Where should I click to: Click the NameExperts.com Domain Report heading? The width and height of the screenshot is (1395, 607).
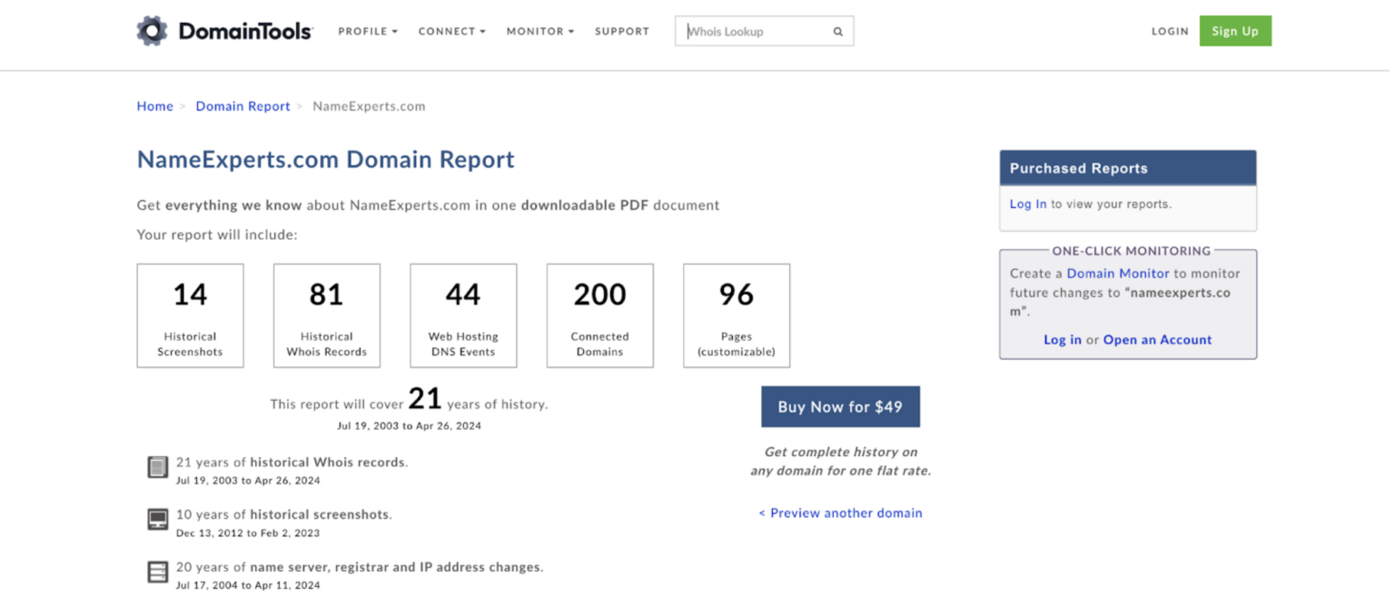(325, 160)
